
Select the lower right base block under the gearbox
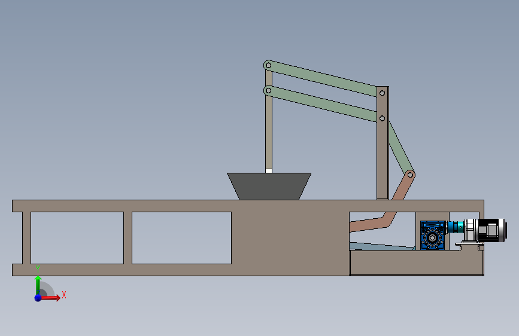point(416,262)
